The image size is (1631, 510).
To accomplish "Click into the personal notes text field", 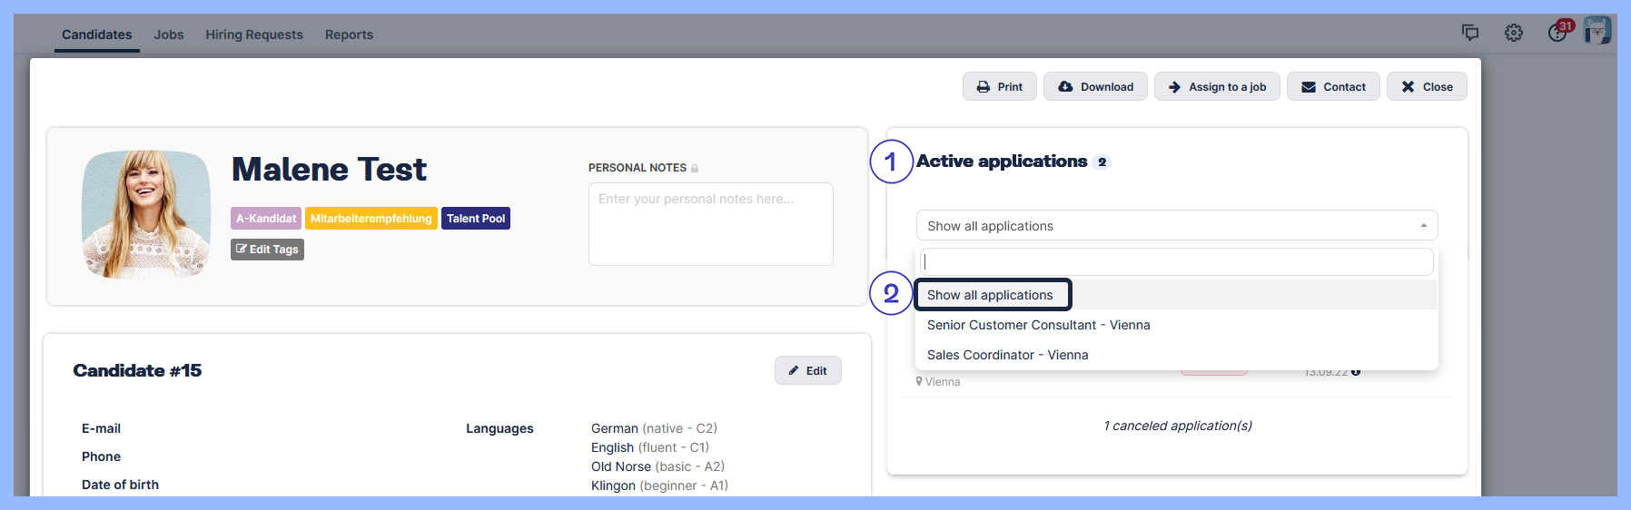I will tap(710, 225).
